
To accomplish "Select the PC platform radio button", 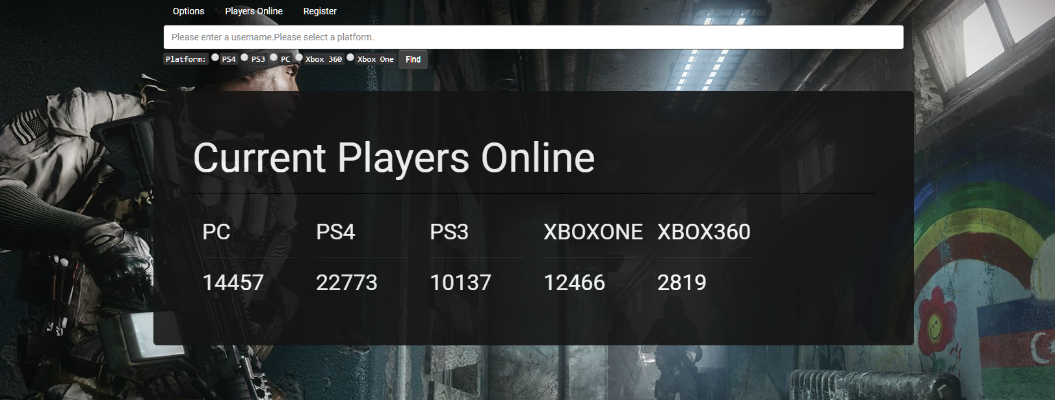I will tap(274, 57).
